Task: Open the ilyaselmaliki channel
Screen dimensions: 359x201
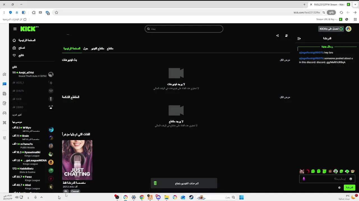Action: (x=33, y=154)
